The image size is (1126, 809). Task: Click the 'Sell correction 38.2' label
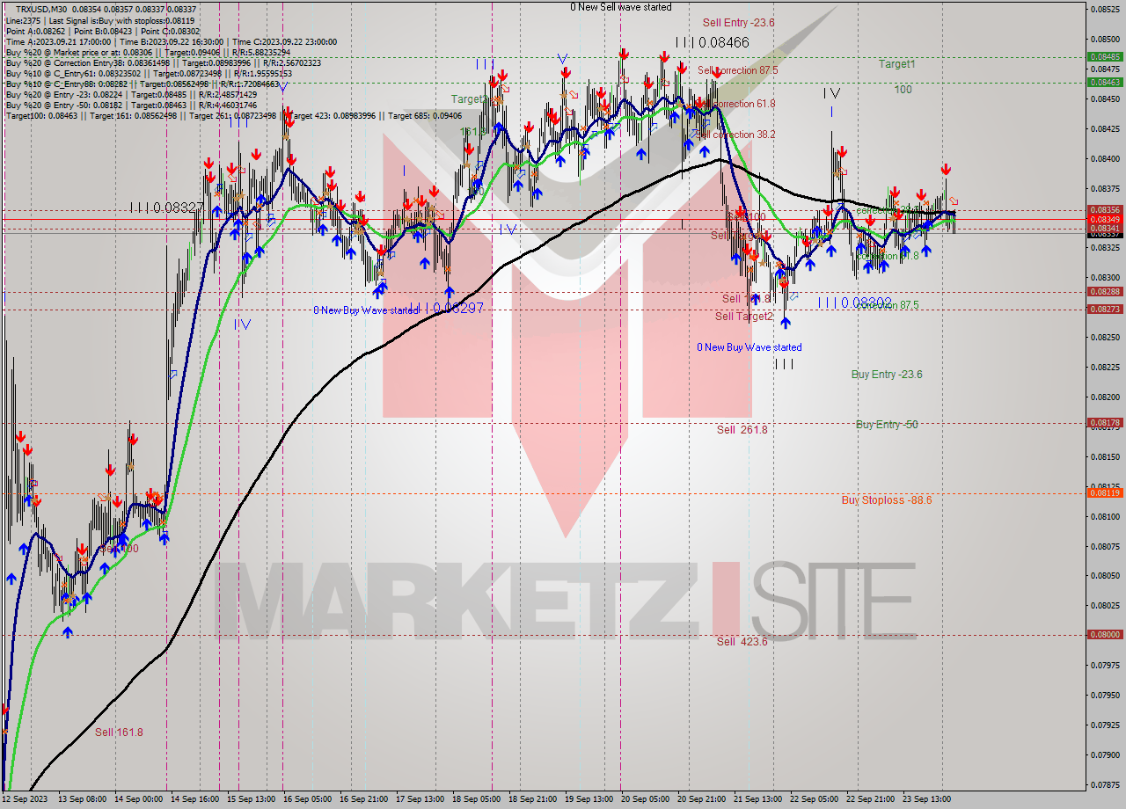737,135
